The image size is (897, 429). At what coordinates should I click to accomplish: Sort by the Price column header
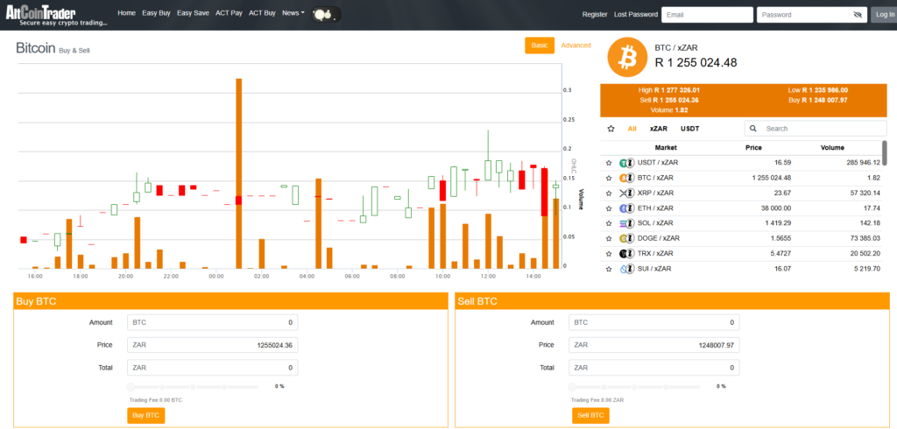coord(753,148)
